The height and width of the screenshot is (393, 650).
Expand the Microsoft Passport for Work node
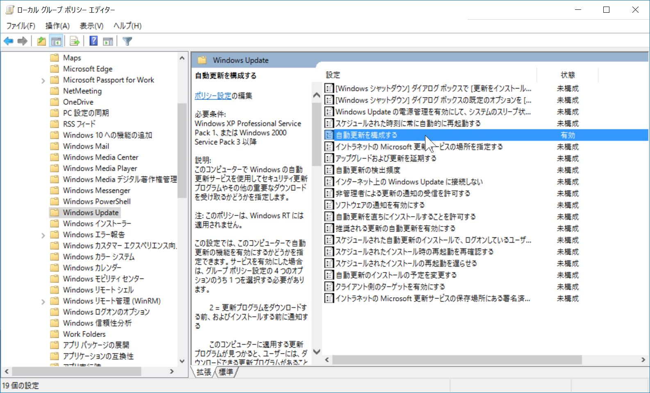point(43,81)
